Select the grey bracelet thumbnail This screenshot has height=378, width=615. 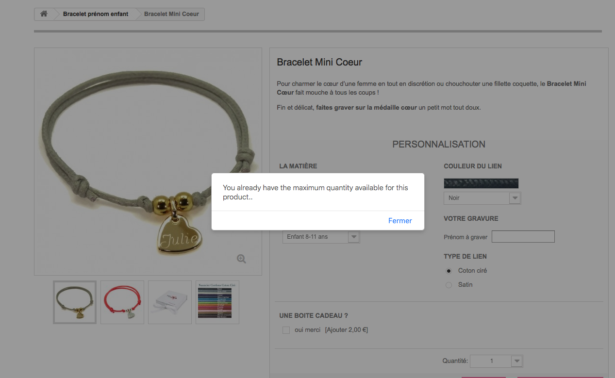click(75, 302)
